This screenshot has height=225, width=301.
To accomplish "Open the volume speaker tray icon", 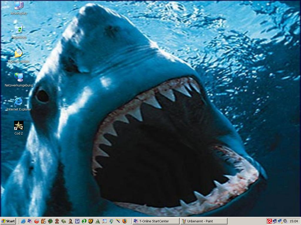I will 285,221.
